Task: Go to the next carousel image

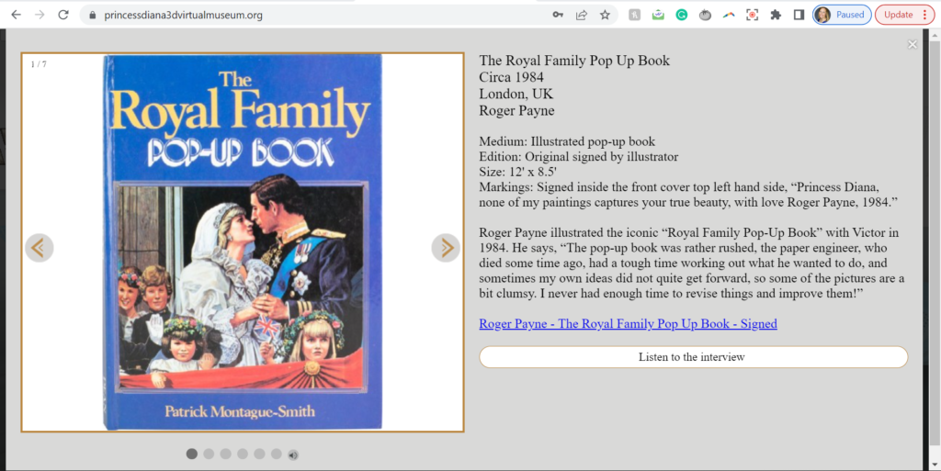Action: 446,248
